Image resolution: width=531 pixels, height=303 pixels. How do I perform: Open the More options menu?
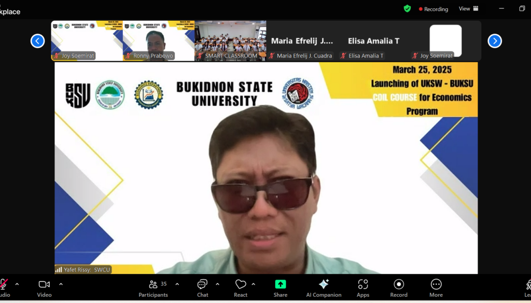pyautogui.click(x=436, y=288)
